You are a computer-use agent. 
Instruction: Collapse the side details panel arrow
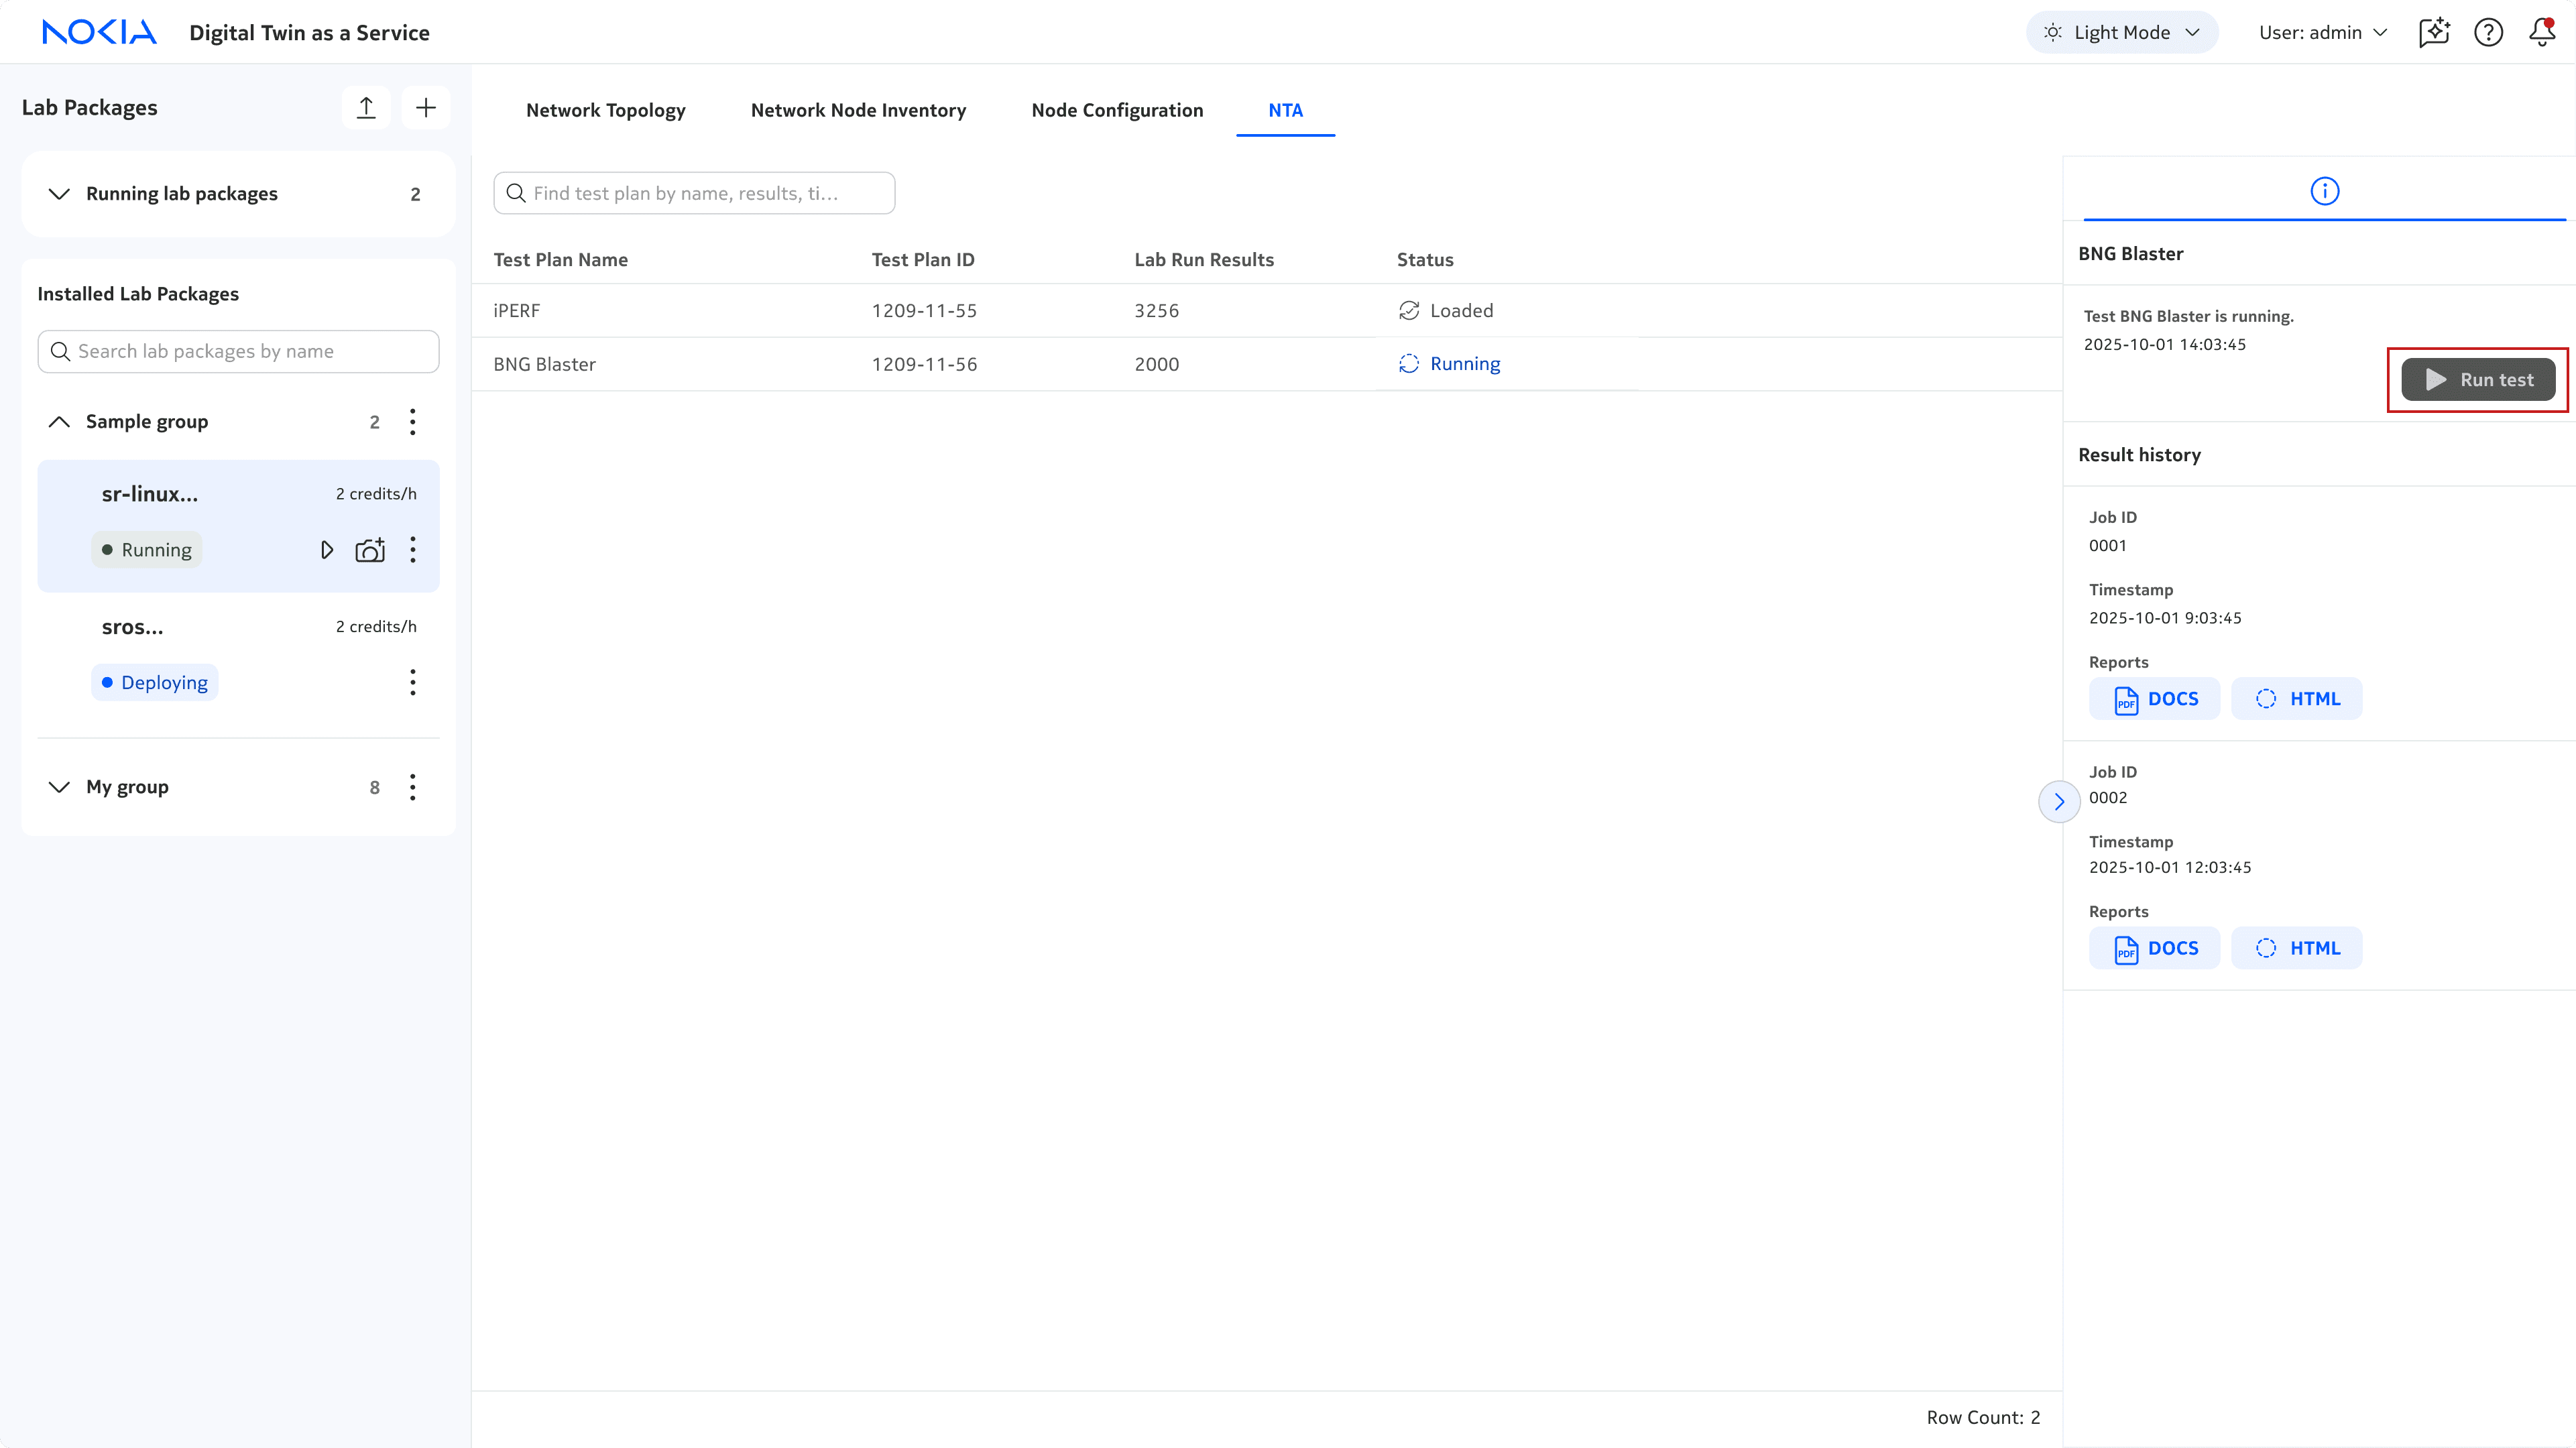(2059, 801)
